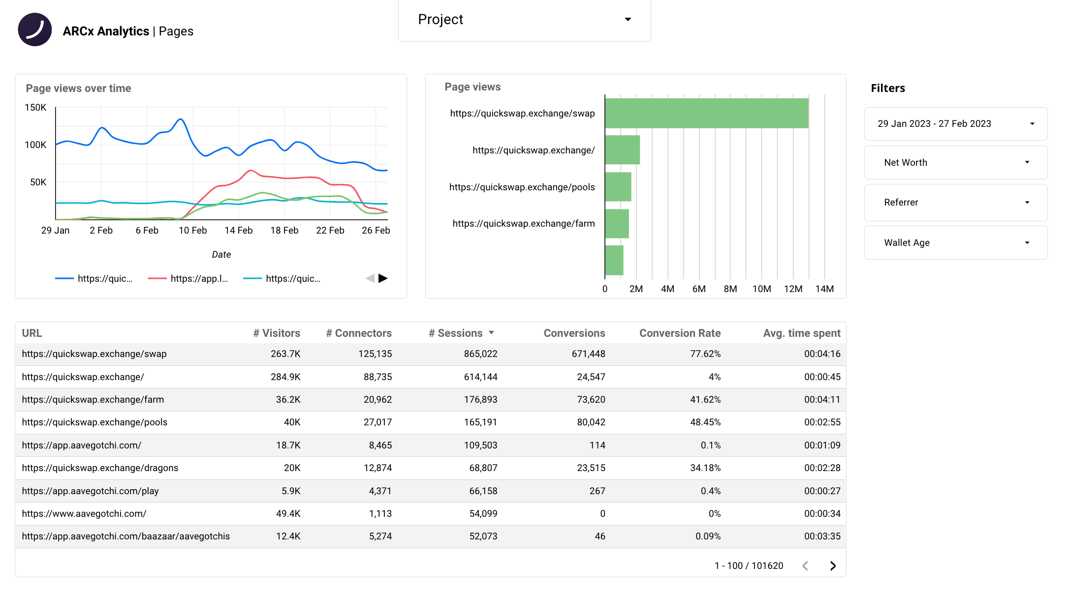Viewport: 1070px width, 594px height.
Task: Select table row https://quickswap.exchange/pools
Action: [431, 422]
